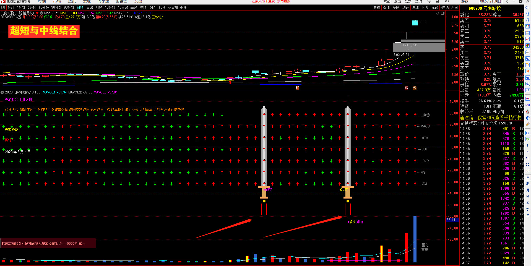Click the 复权 toolbar button
Viewport: 531px width, 266px height.
pos(377,7)
